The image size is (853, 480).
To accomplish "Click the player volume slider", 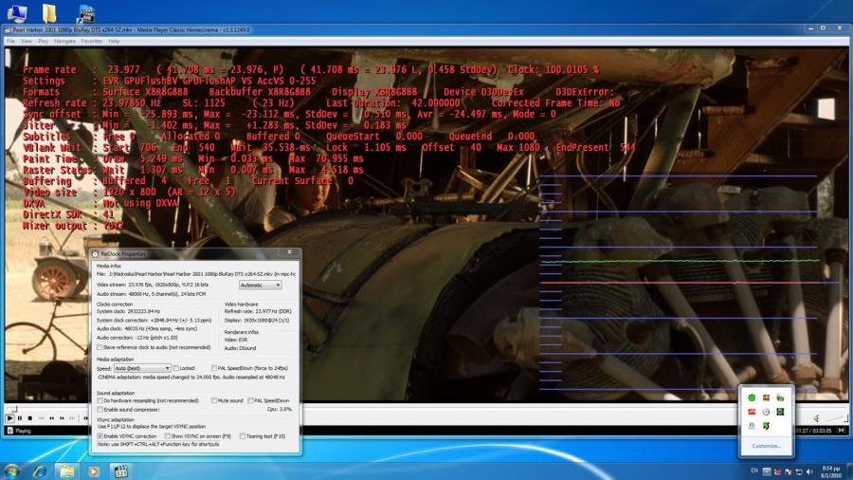I will 837,418.
